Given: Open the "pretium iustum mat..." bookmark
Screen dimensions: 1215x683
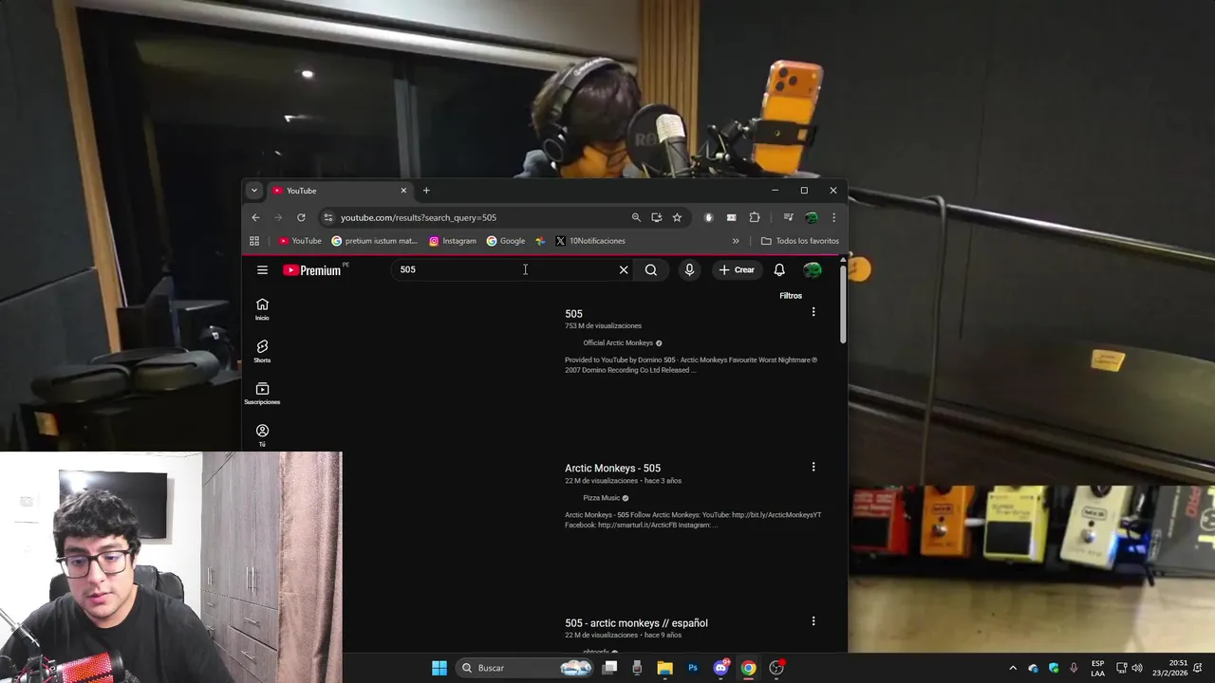Looking at the screenshot, I should (x=374, y=241).
